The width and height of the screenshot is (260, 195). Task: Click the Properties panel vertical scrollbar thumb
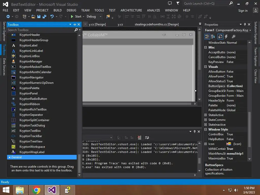tap(249, 129)
